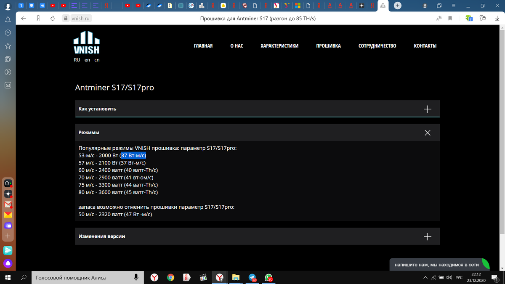Open the volume control in system tray
505x284 pixels.
[449, 278]
